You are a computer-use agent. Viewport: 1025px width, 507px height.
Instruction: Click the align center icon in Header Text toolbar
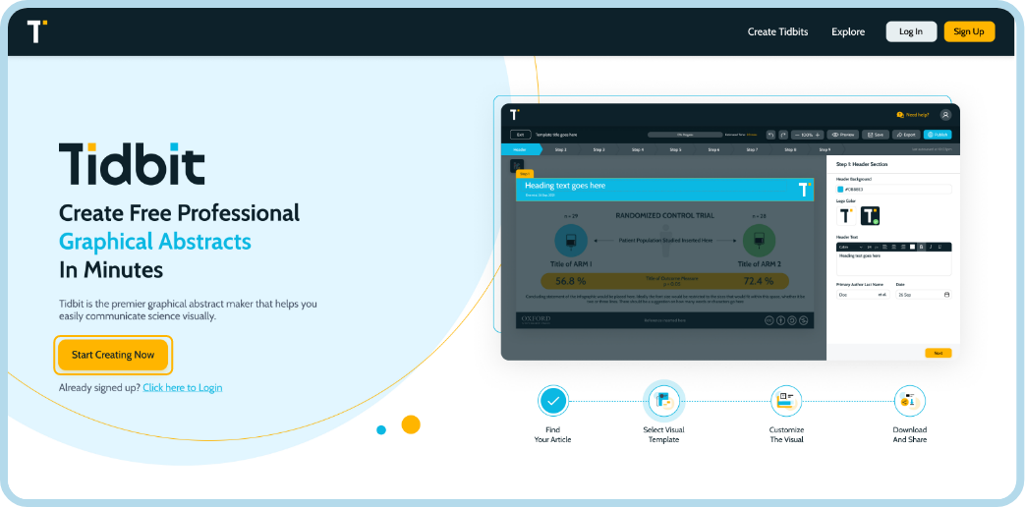893,247
